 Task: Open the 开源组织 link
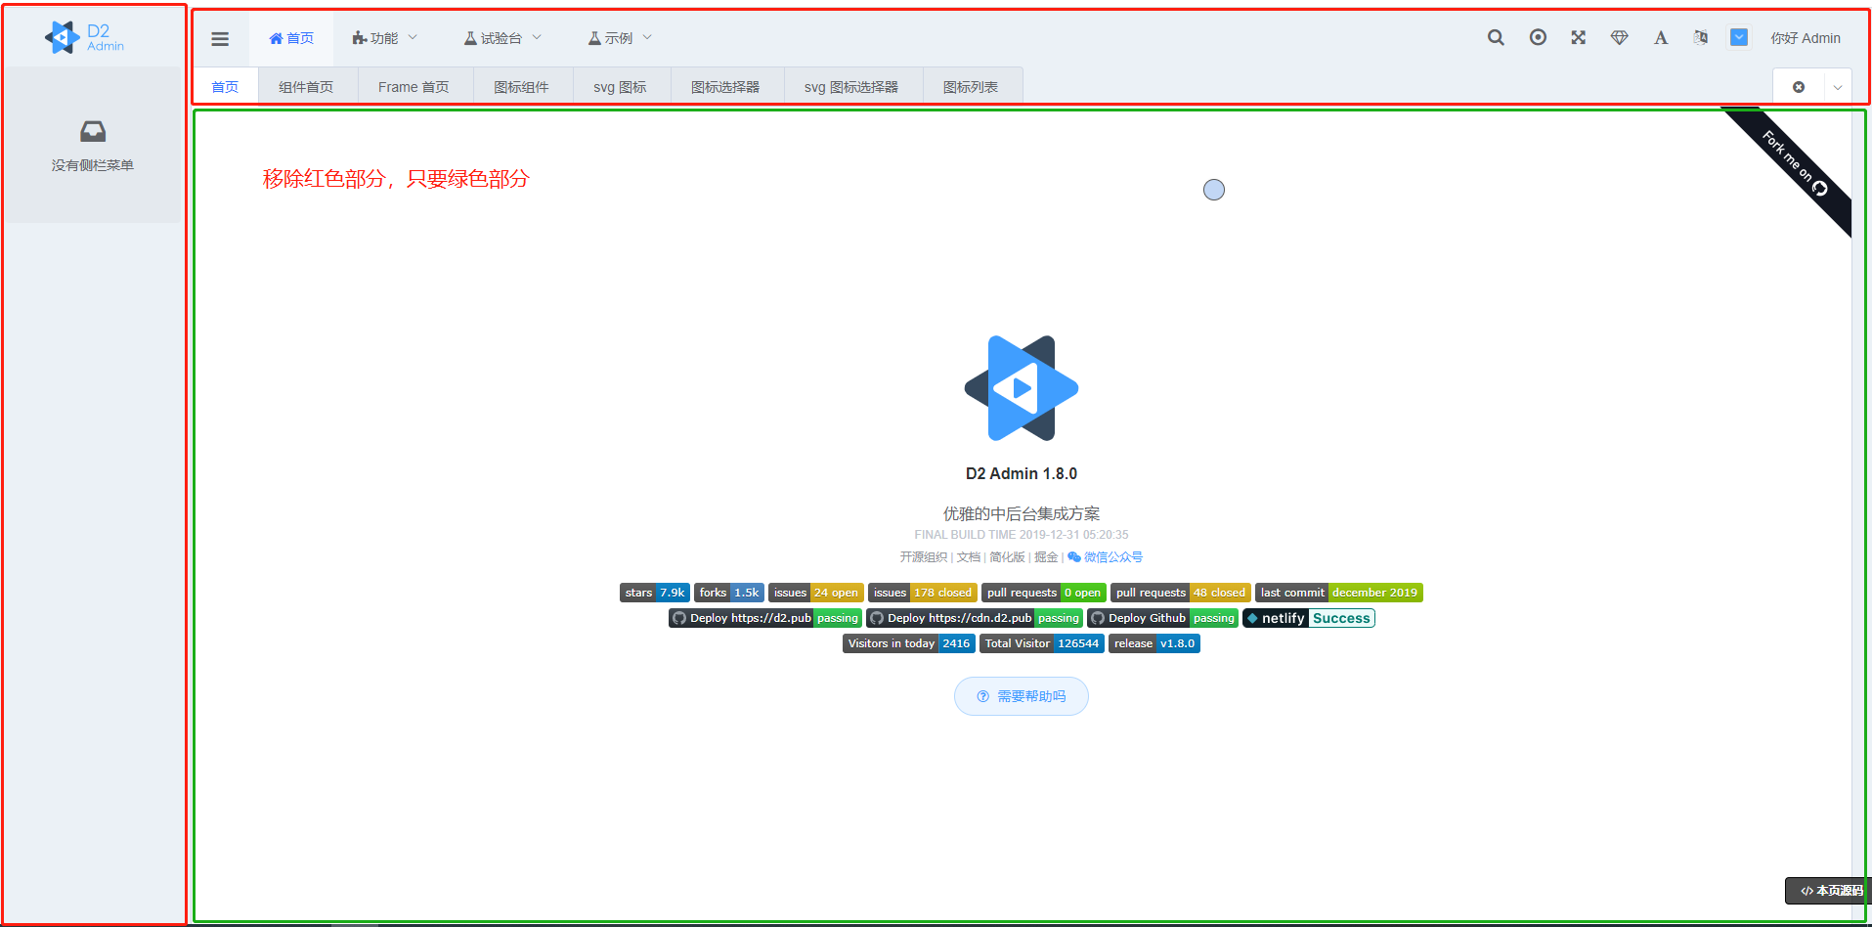pos(923,557)
